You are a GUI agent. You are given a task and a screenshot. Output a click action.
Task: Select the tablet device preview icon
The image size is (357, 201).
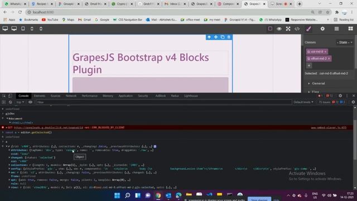pyautogui.click(x=23, y=28)
